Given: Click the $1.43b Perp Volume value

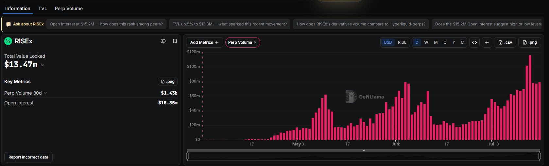Looking at the screenshot, I should pos(169,93).
